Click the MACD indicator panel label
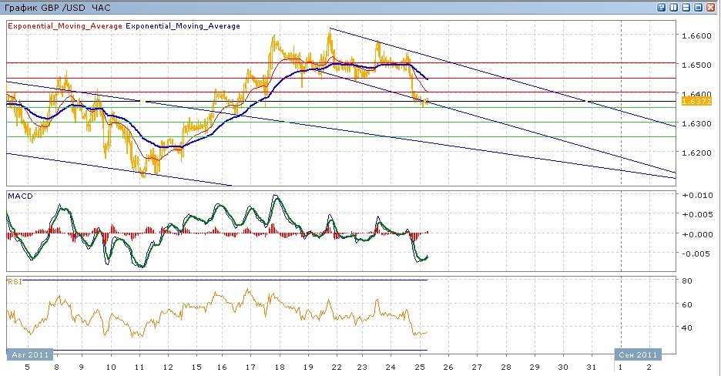Viewport: 721px width, 376px height. 18,196
